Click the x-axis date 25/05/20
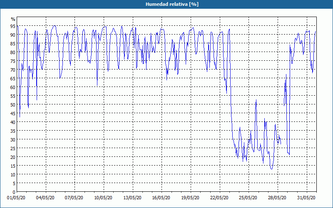 tap(248, 198)
